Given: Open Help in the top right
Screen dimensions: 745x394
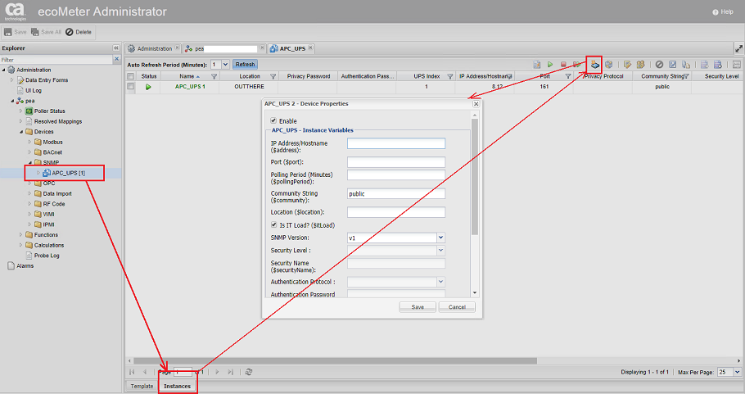Looking at the screenshot, I should [723, 12].
